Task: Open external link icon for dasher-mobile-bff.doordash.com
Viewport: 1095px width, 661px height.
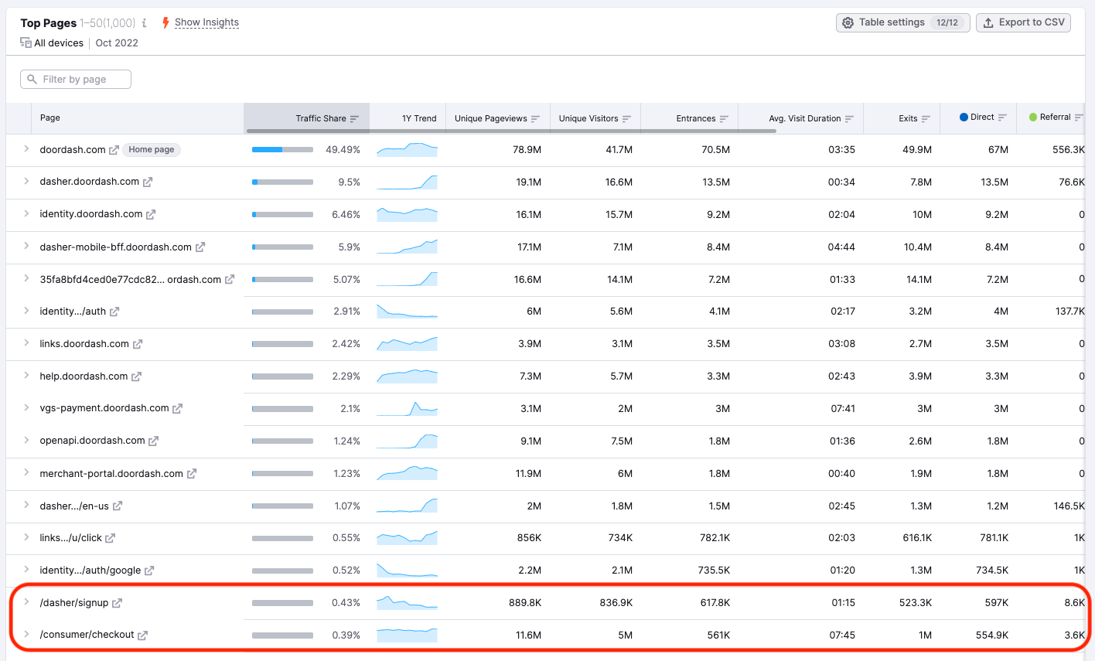Action: (x=200, y=247)
